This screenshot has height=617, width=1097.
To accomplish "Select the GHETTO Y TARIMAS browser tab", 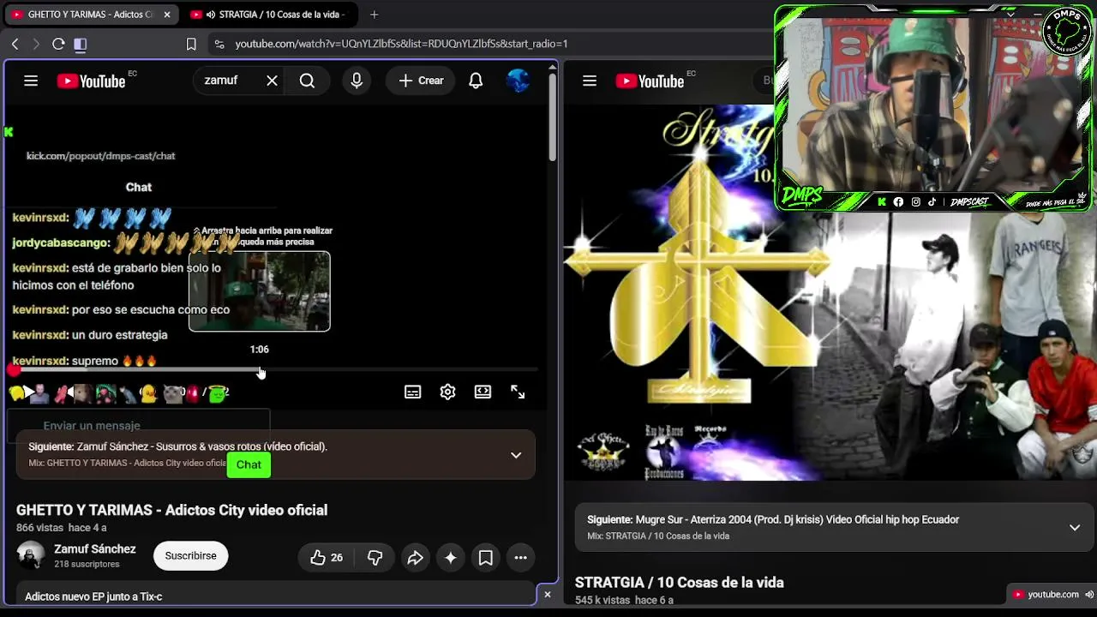I will click(x=90, y=15).
